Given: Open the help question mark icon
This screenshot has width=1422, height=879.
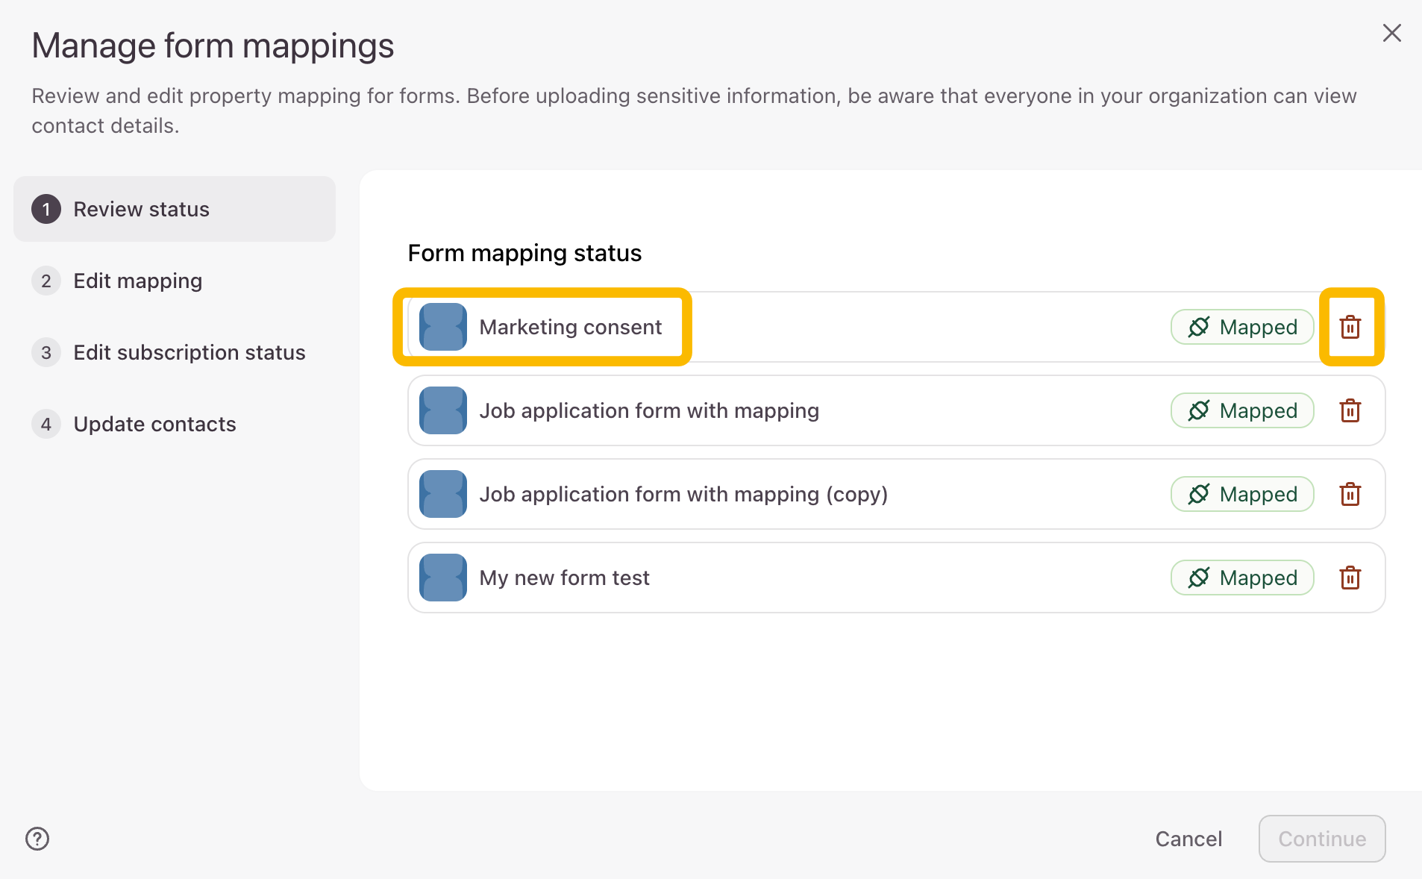Looking at the screenshot, I should tap(37, 839).
